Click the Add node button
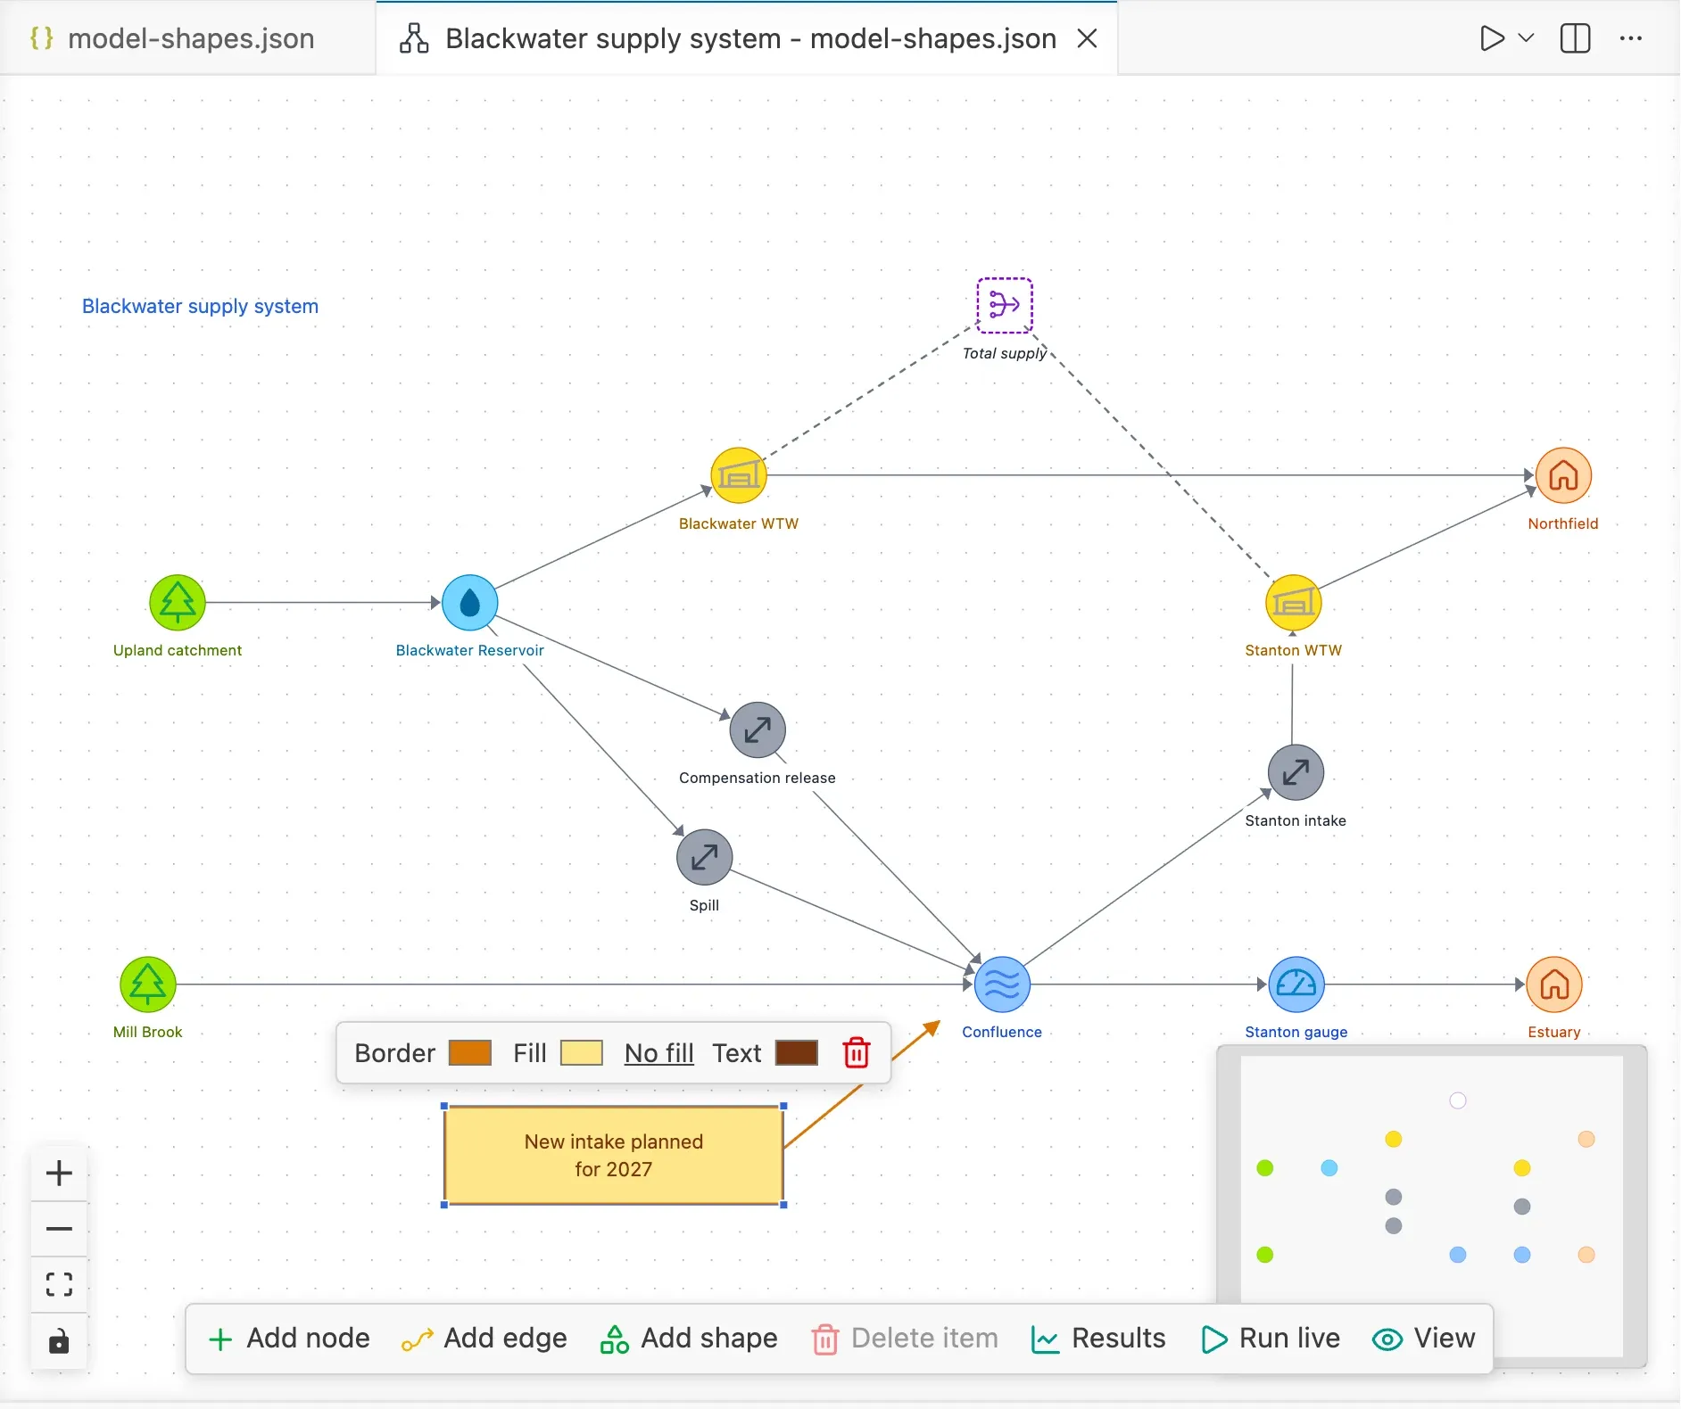 [x=289, y=1339]
